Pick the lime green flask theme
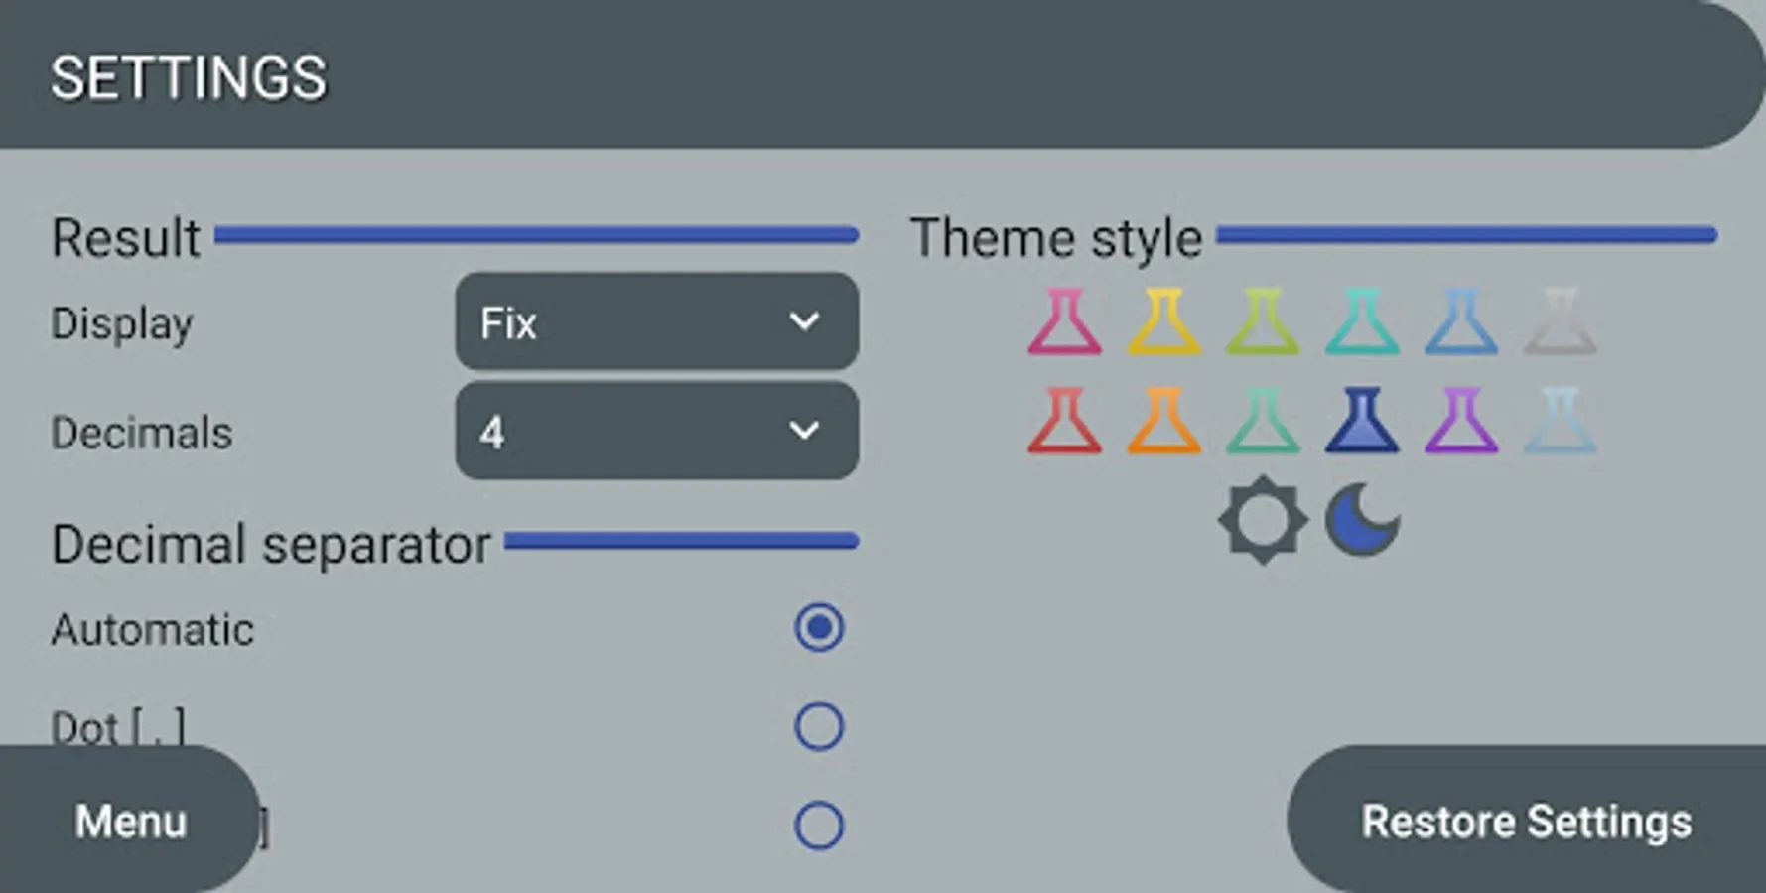The height and width of the screenshot is (893, 1766). (1263, 322)
